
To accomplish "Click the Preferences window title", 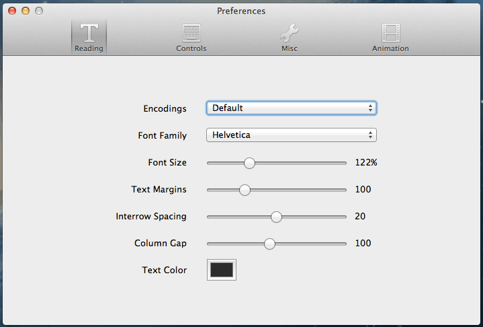I will pos(241,11).
